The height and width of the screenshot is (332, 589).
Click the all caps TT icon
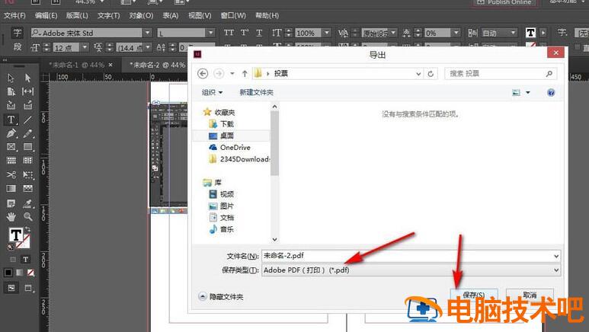(229, 33)
